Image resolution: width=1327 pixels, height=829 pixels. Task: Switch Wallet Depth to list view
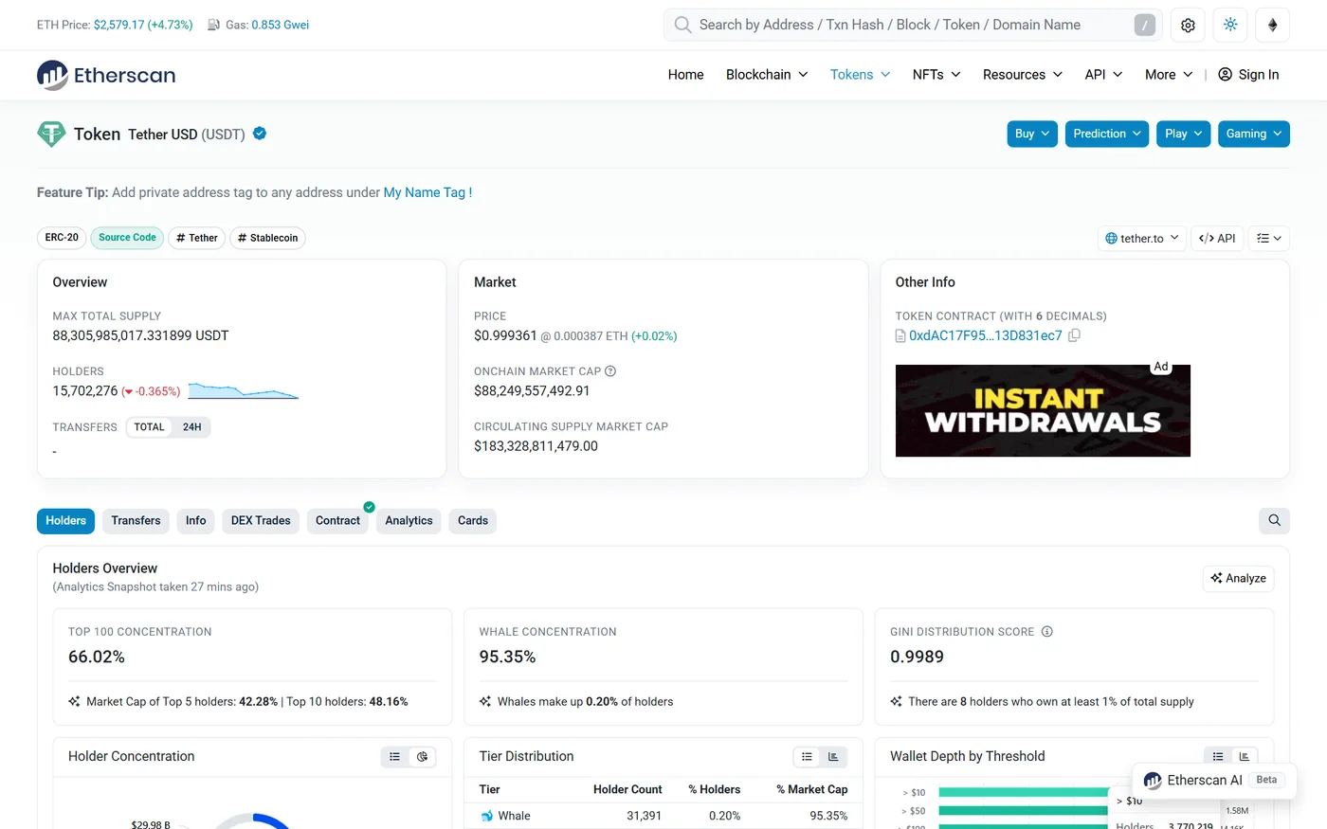1218,757
